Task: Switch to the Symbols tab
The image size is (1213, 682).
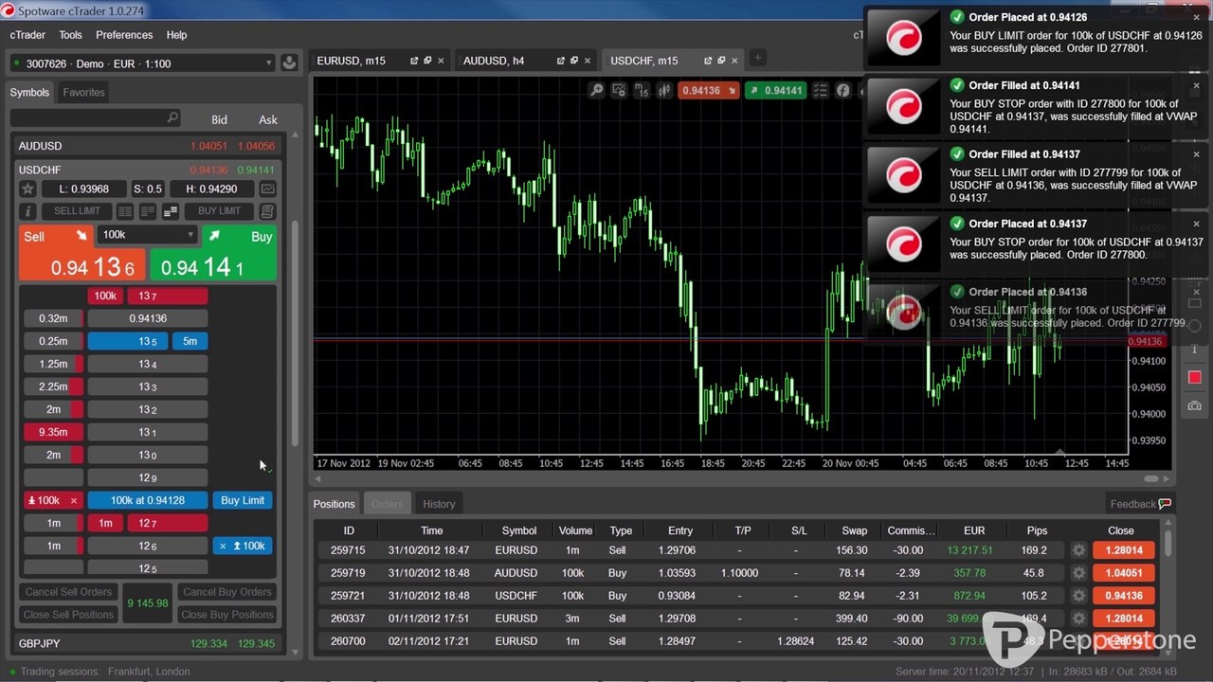Action: click(29, 93)
